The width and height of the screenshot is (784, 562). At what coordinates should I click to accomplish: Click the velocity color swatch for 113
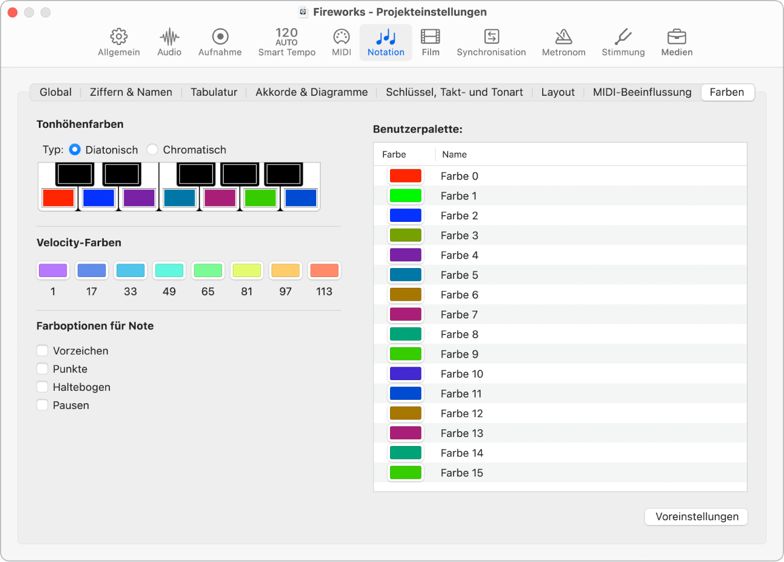point(324,271)
